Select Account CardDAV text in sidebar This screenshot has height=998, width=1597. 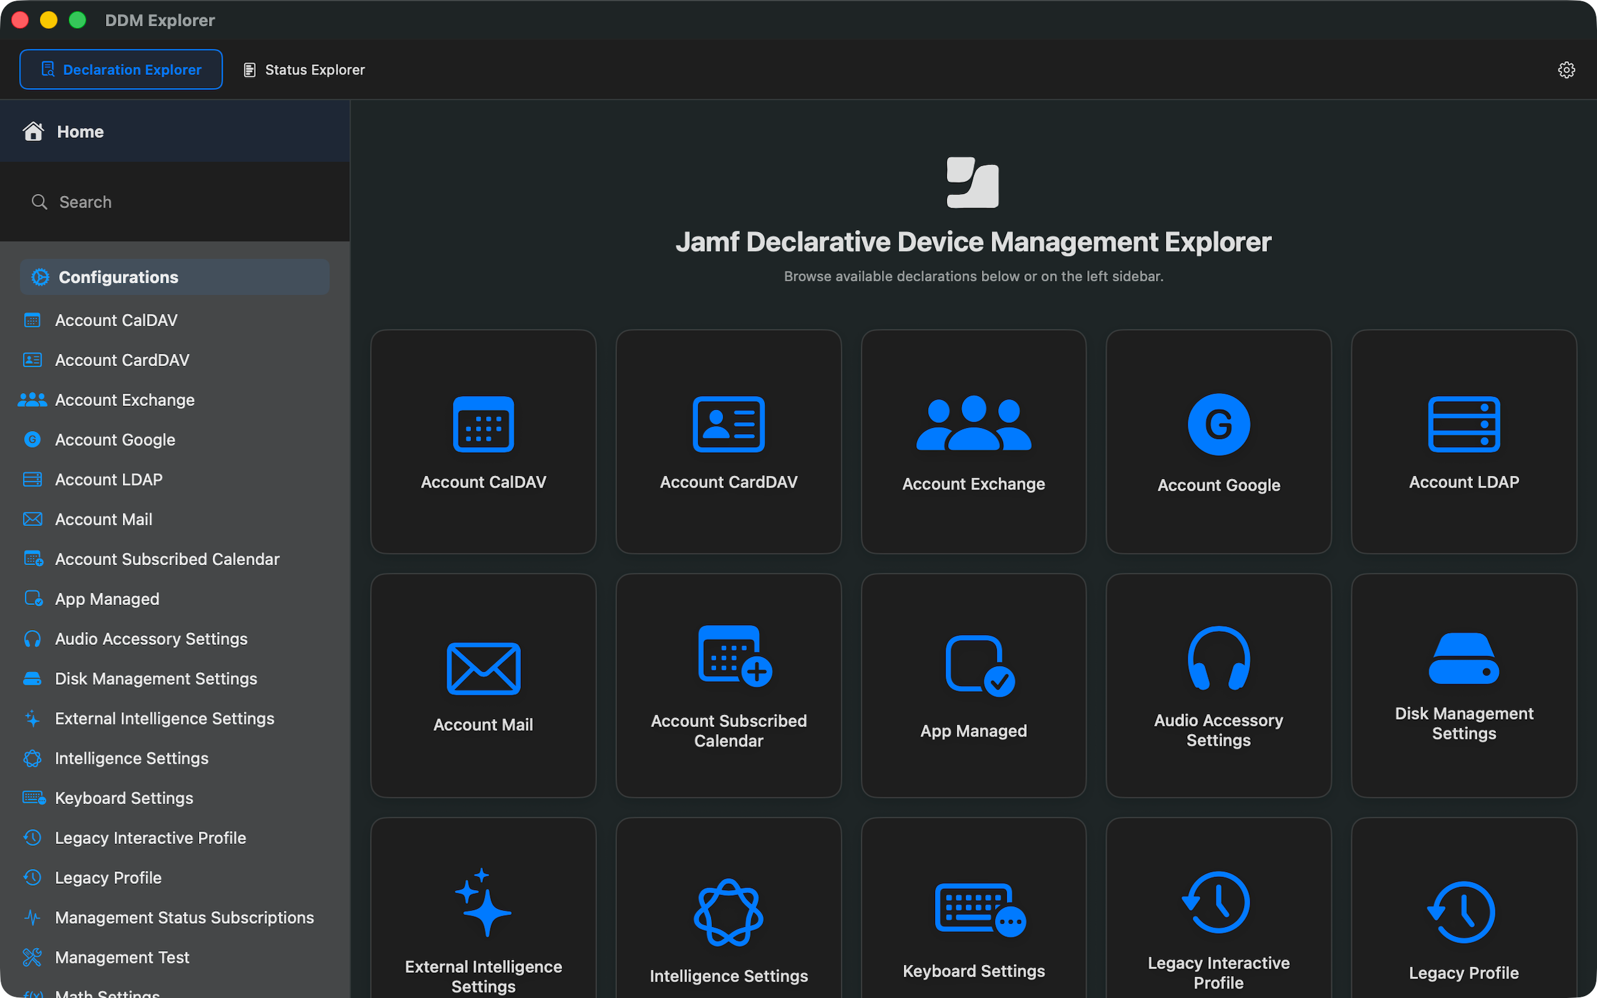(122, 360)
